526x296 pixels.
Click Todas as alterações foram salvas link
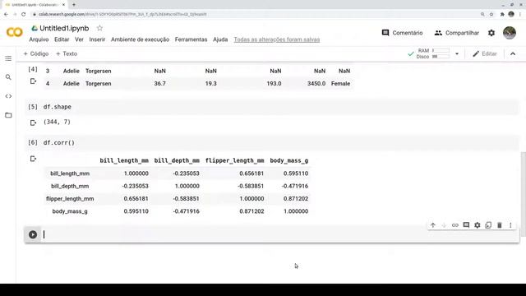pos(277,39)
